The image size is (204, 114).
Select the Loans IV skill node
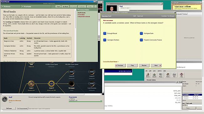(x=92, y=72)
